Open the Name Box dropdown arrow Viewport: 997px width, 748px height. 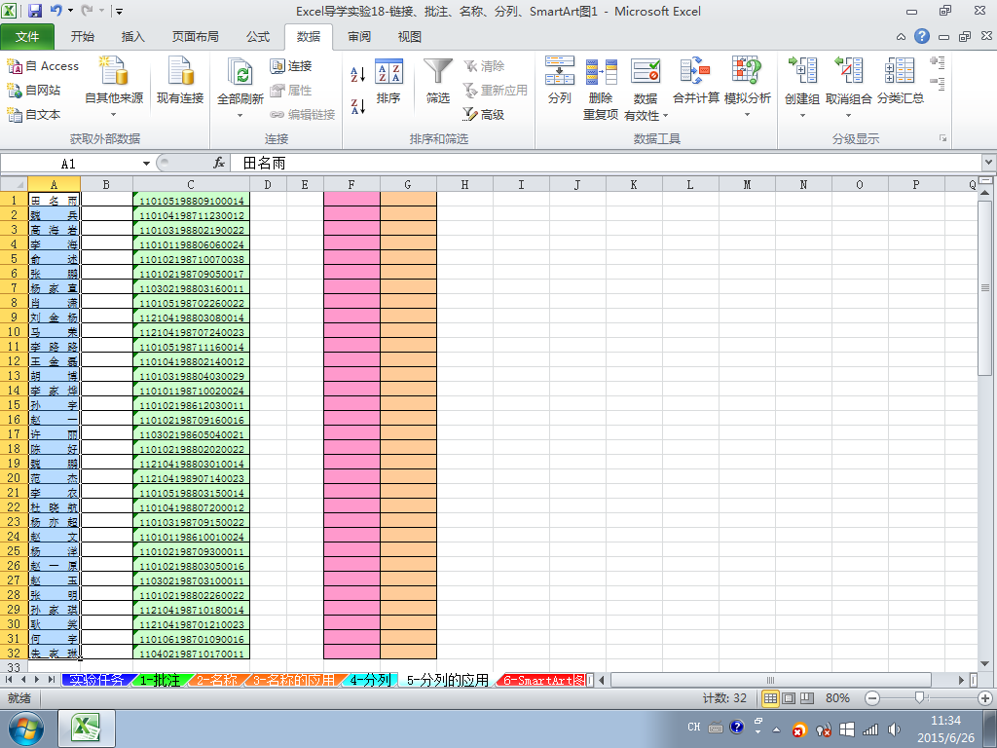[146, 164]
